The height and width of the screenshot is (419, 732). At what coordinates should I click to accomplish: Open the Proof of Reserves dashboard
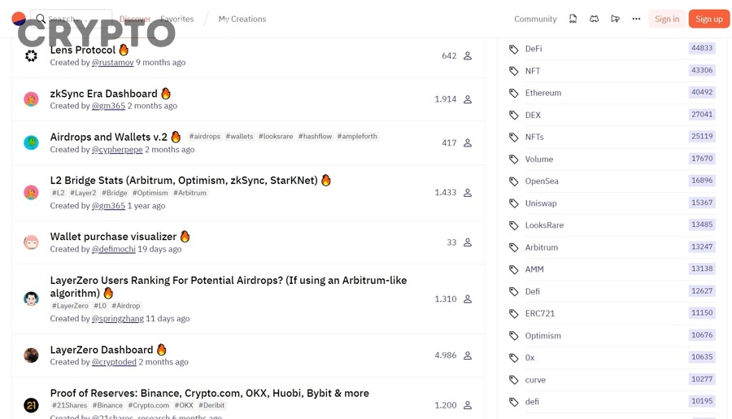(210, 393)
